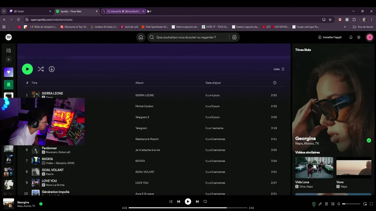Open Nono La Grinta artist link

(55, 185)
